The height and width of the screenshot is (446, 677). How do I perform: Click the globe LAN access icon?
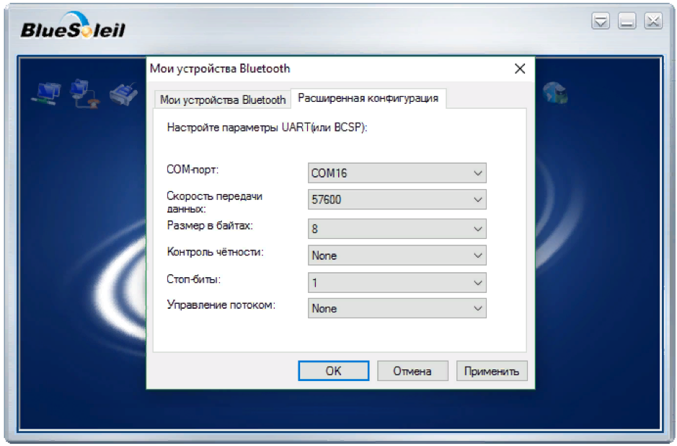pos(555,92)
